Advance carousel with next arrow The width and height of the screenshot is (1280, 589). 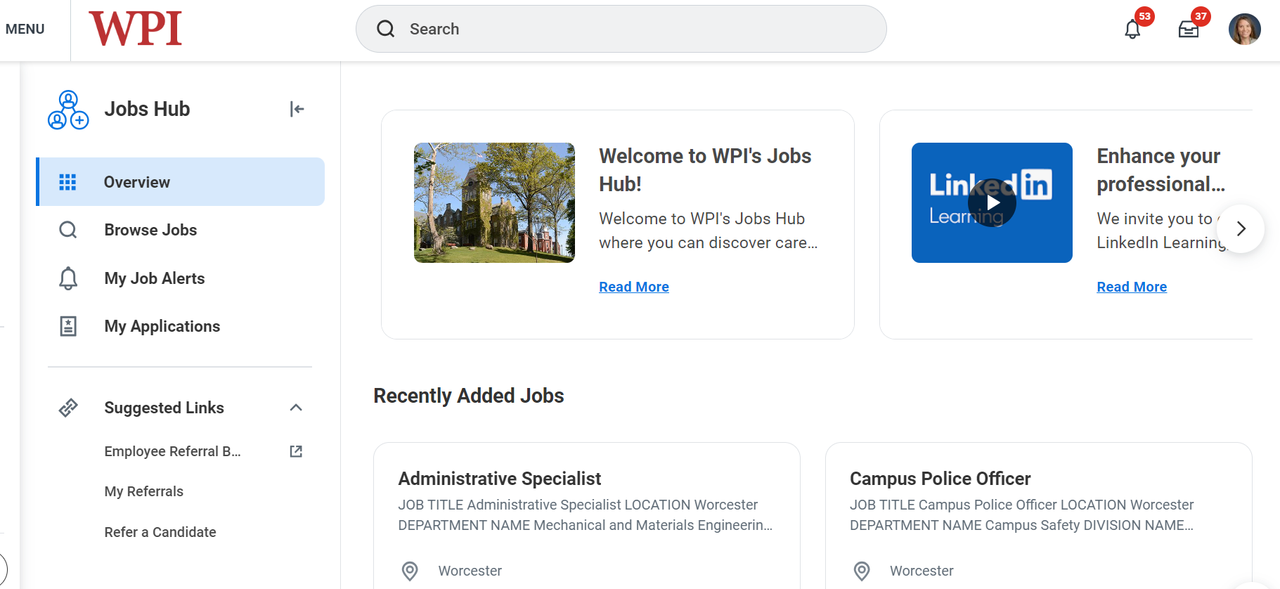(x=1241, y=228)
